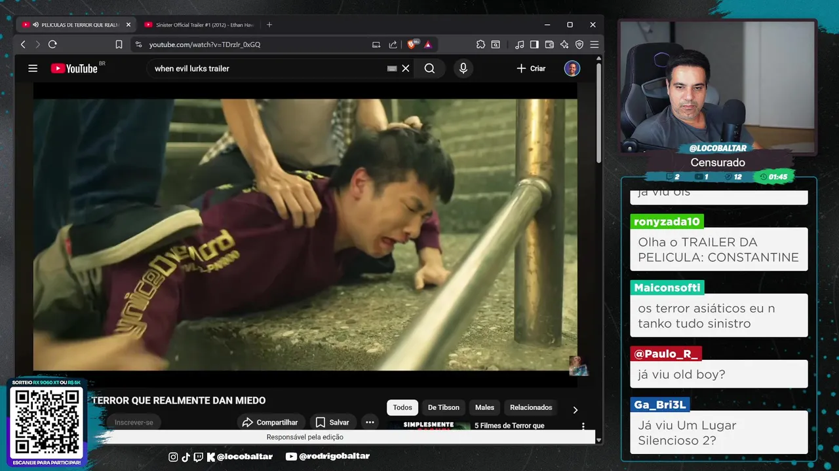Switch to the PELICULAS DE TERROR tab
The image size is (839, 471).
pyautogui.click(x=76, y=25)
